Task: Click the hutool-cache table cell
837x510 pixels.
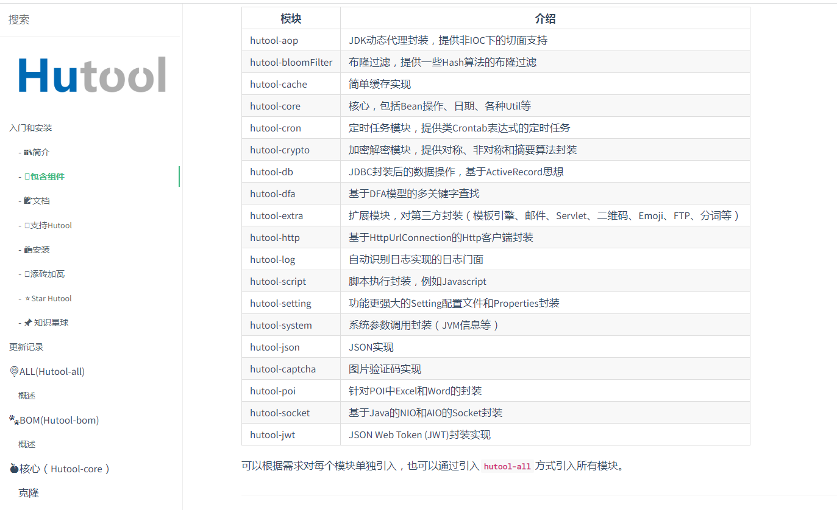Action: pos(291,84)
